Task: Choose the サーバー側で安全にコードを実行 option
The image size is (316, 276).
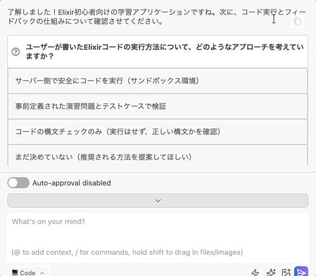Action: coord(157,81)
